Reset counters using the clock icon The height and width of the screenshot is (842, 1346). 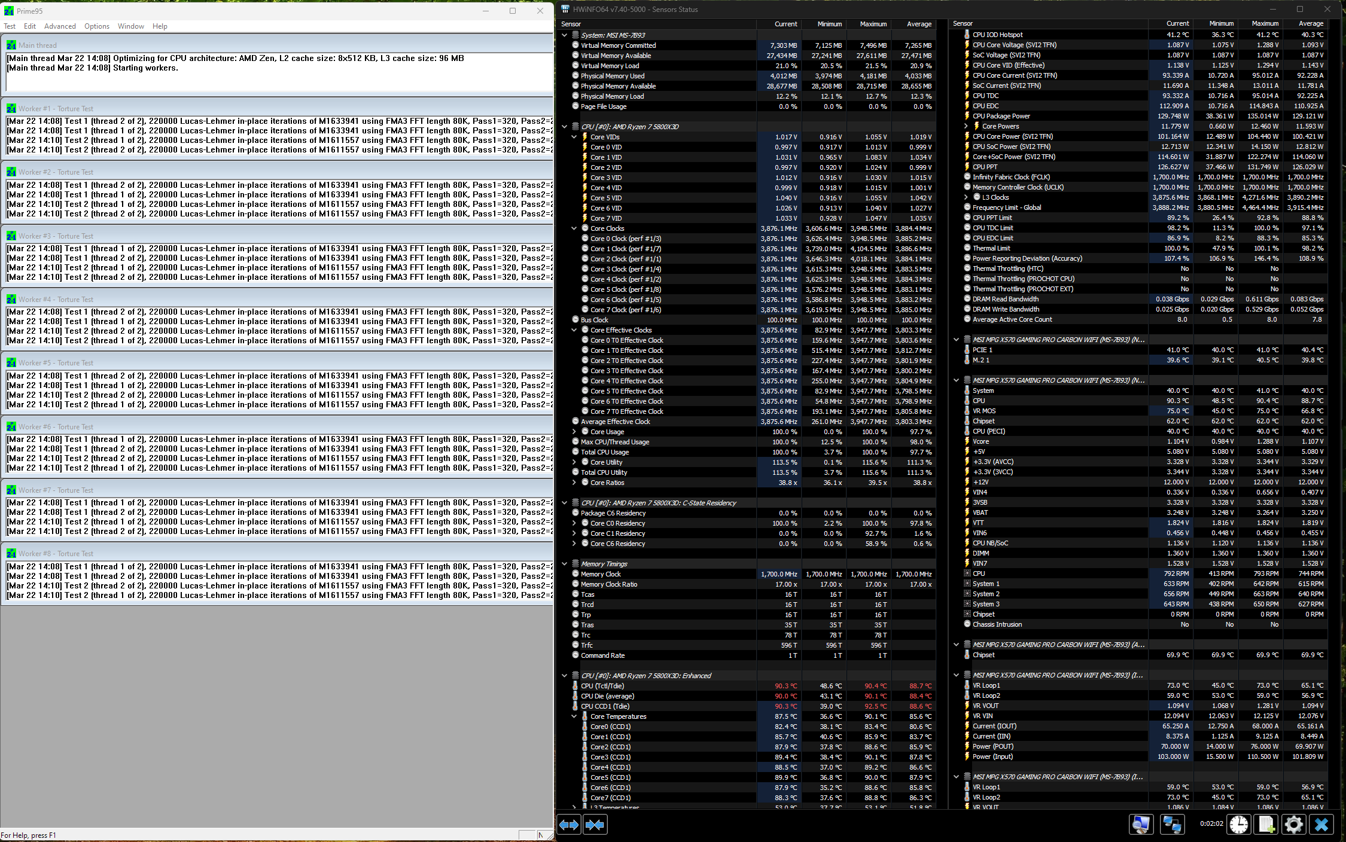[1239, 824]
